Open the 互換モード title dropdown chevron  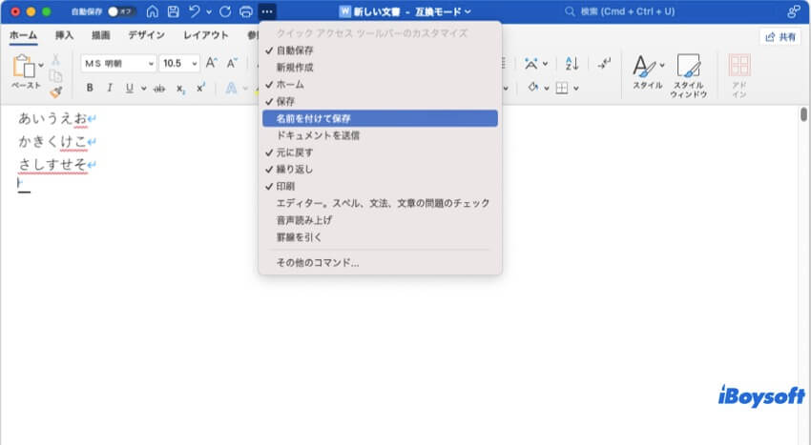tap(468, 11)
